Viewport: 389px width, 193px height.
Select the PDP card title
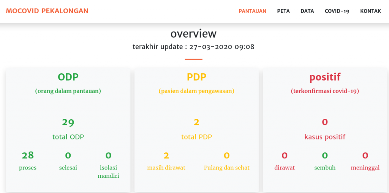pos(196,77)
